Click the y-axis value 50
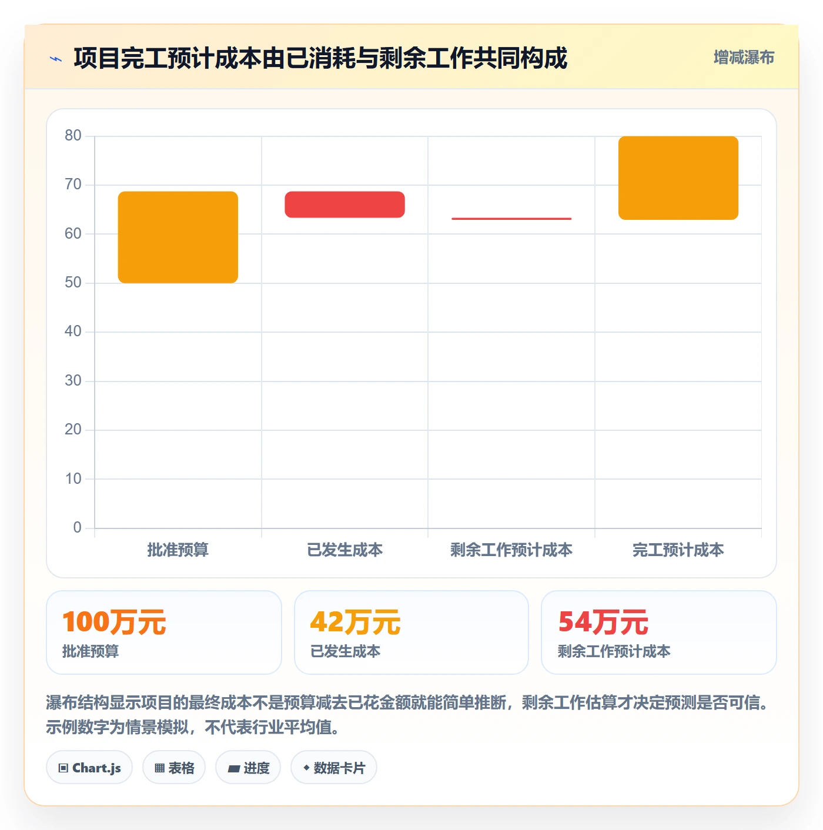The width and height of the screenshot is (823, 830). 73,283
